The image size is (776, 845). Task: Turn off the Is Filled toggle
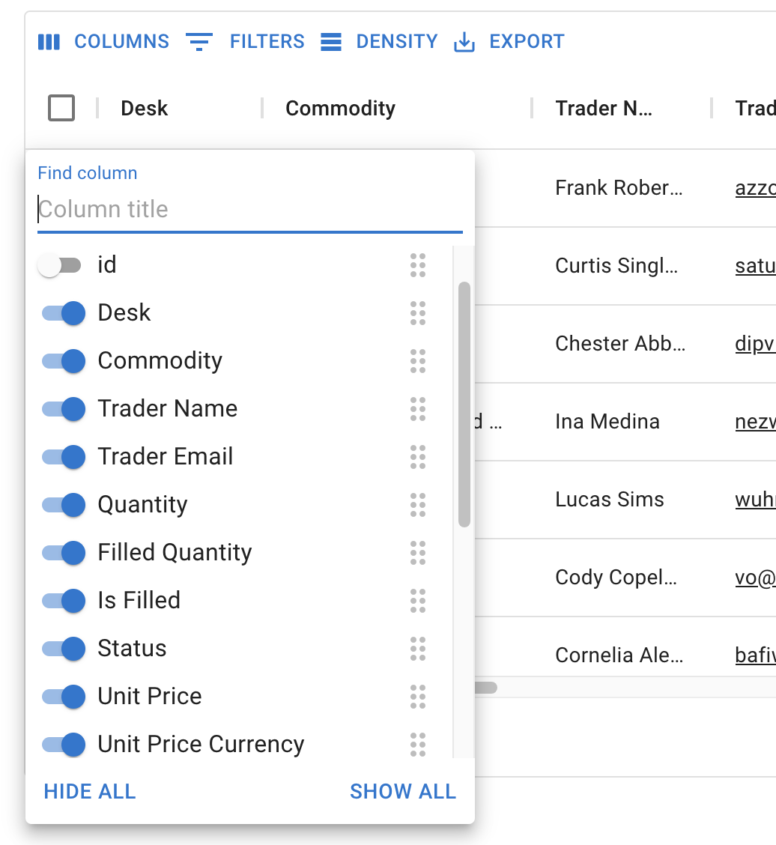63,601
